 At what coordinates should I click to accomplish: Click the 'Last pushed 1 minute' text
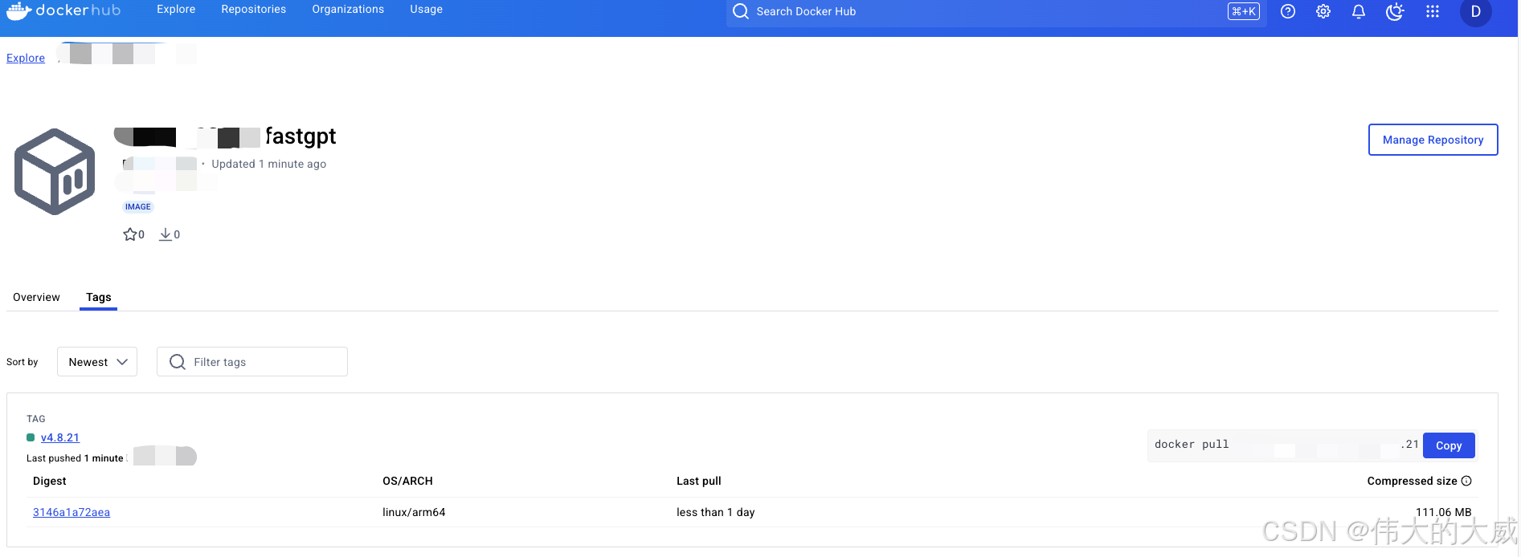click(75, 458)
